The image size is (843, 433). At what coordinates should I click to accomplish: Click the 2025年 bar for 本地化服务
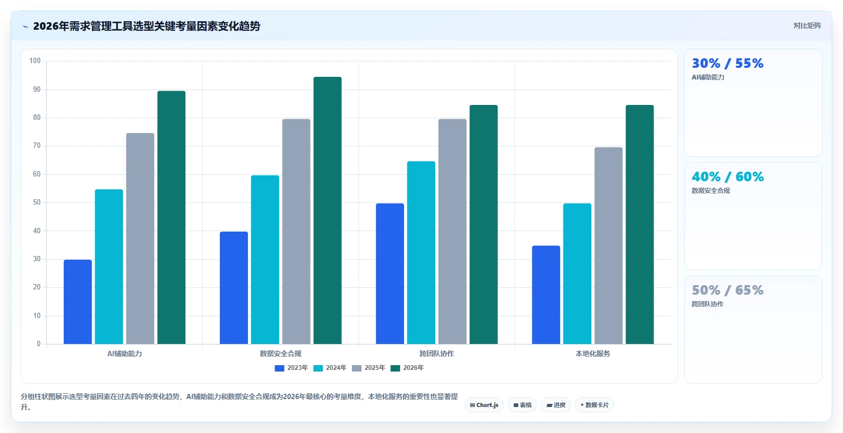click(x=608, y=245)
